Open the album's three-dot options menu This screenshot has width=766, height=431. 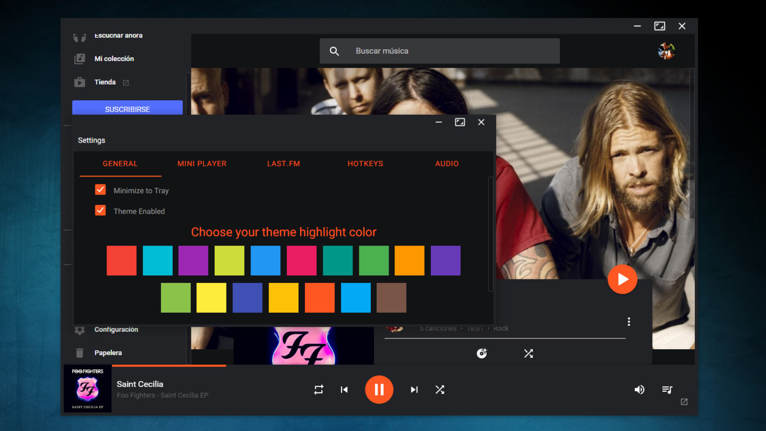(x=629, y=322)
